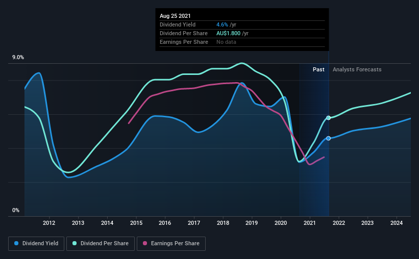Toggle the Dividend Yield legend series

click(36, 244)
